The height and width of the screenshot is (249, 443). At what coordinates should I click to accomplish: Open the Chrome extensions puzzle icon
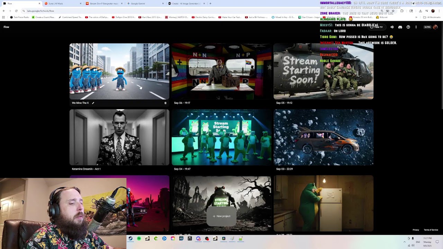[x=402, y=11]
